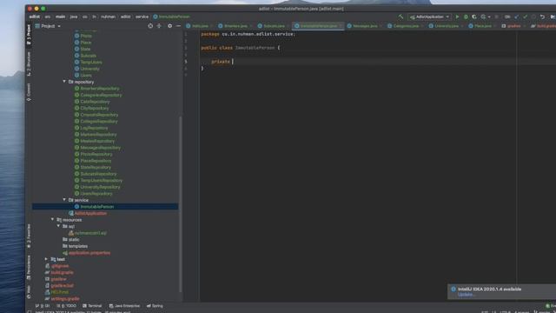The width and height of the screenshot is (556, 313).
Task: Run with coverage icon in toolbar
Action: point(474,17)
